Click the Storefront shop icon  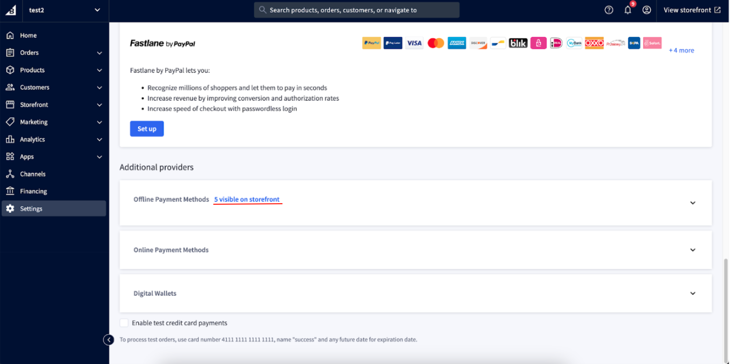(10, 105)
